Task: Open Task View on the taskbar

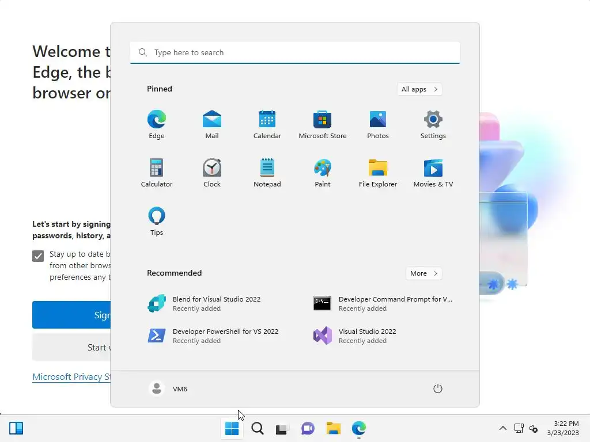Action: [282, 428]
